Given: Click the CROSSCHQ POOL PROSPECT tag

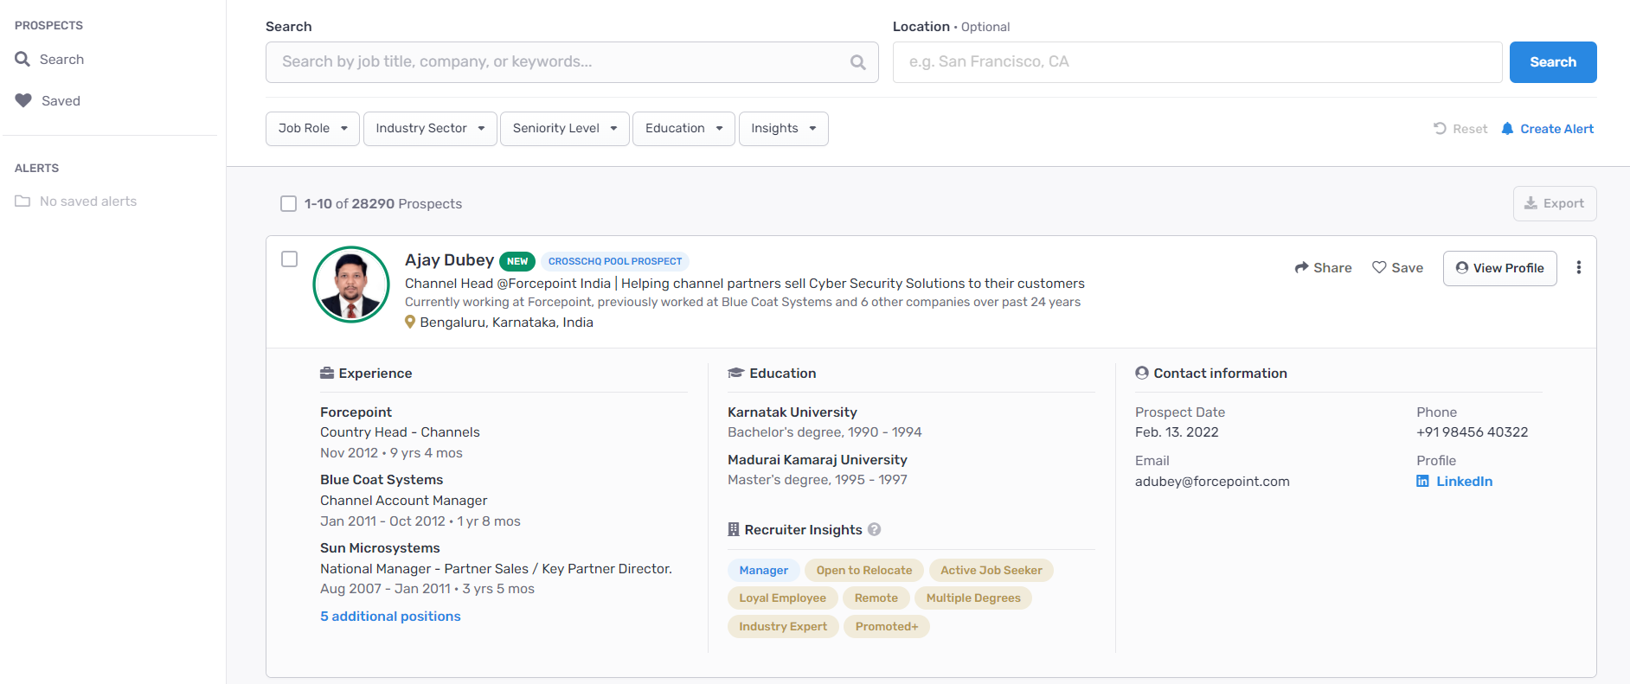Looking at the screenshot, I should (x=615, y=261).
